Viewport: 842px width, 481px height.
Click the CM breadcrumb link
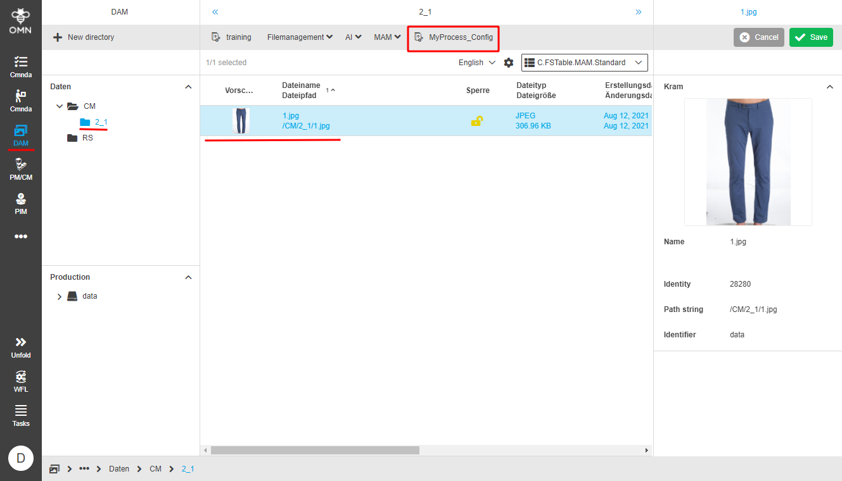pyautogui.click(x=155, y=469)
